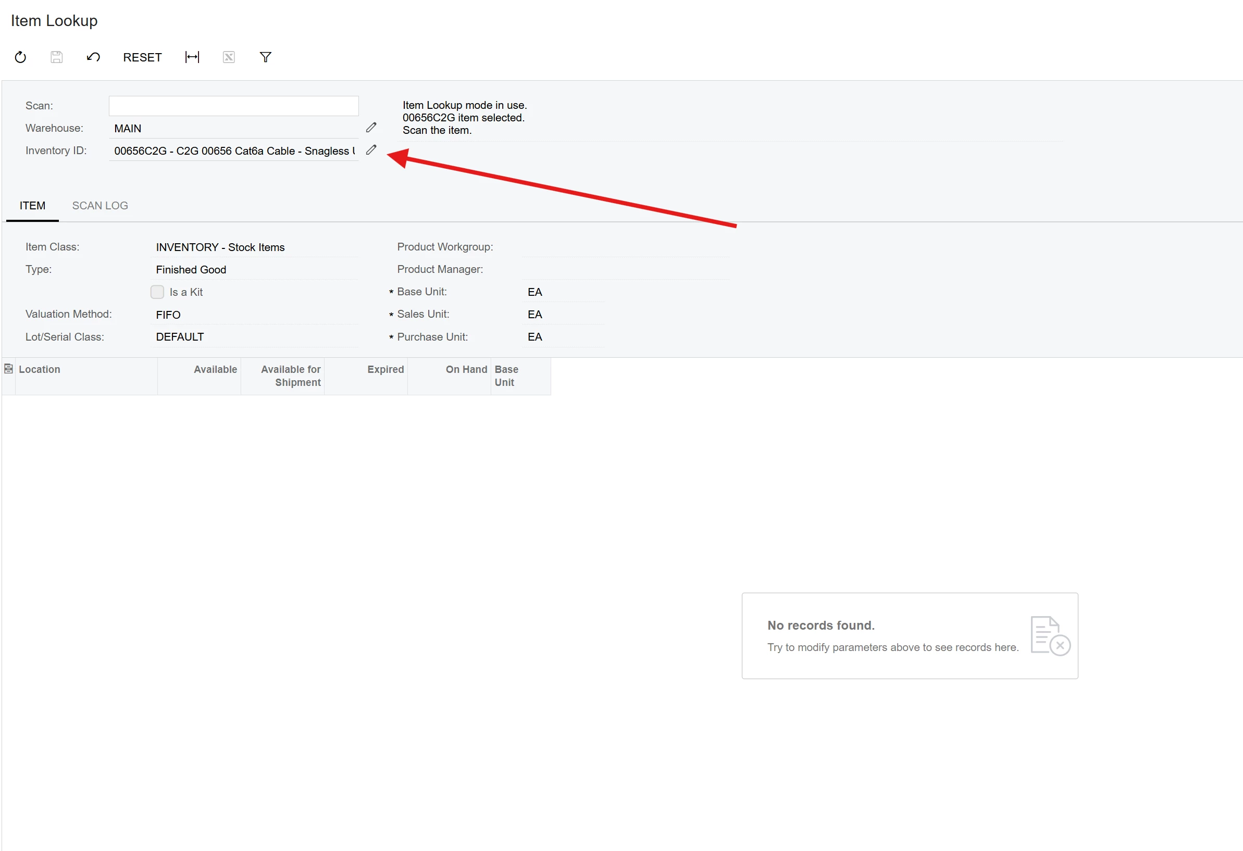Sort by the Available column header
The width and height of the screenshot is (1243, 851).
199,377
